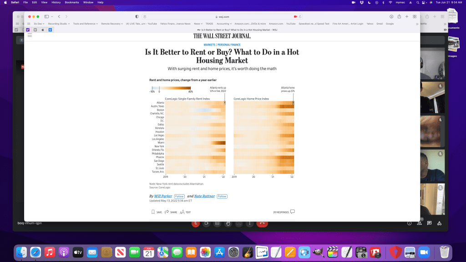Open the text size option
The image size is (466, 262).
pyautogui.click(x=182, y=212)
